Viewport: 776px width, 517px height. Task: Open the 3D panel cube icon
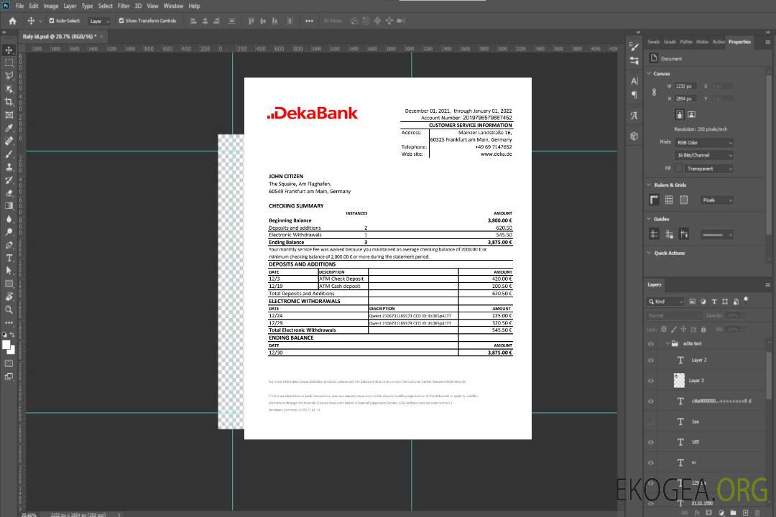coord(634,136)
